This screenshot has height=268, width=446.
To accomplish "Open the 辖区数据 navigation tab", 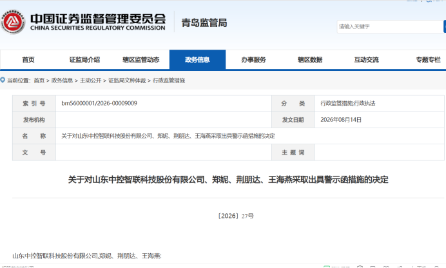I will [310, 60].
